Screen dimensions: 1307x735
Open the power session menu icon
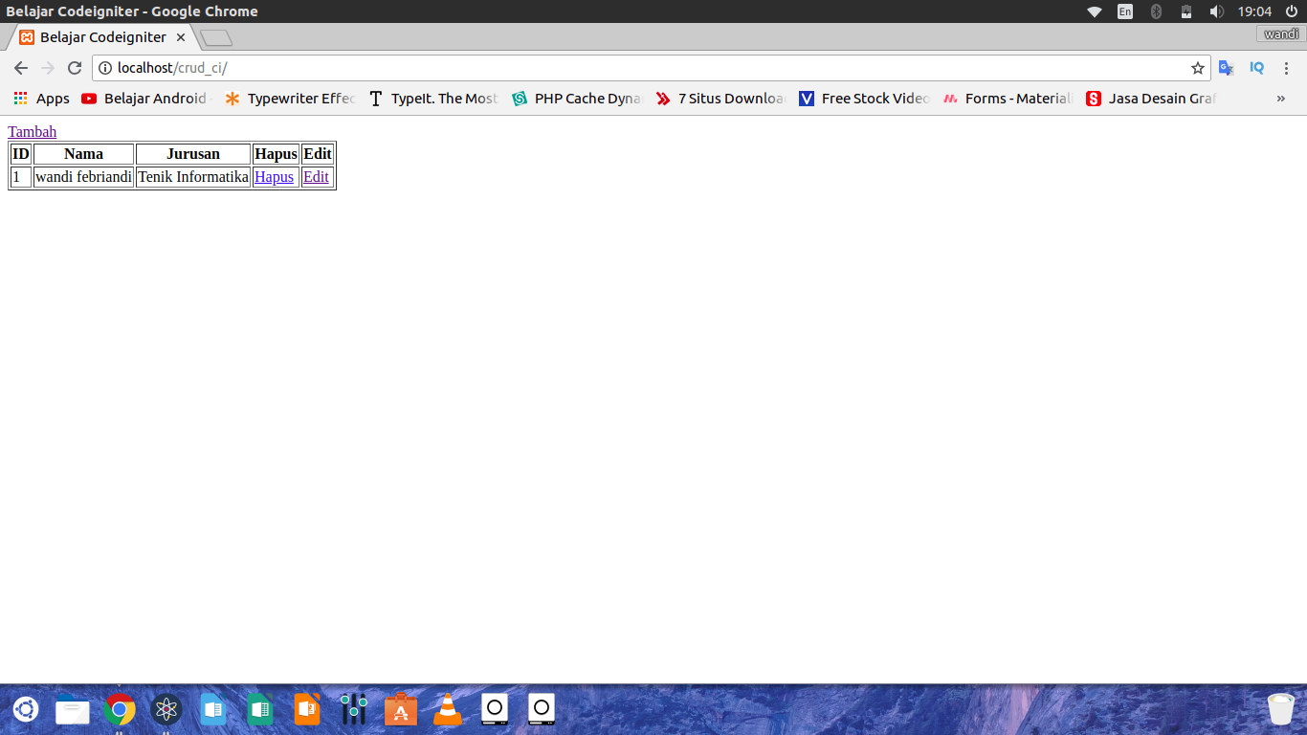[1292, 11]
